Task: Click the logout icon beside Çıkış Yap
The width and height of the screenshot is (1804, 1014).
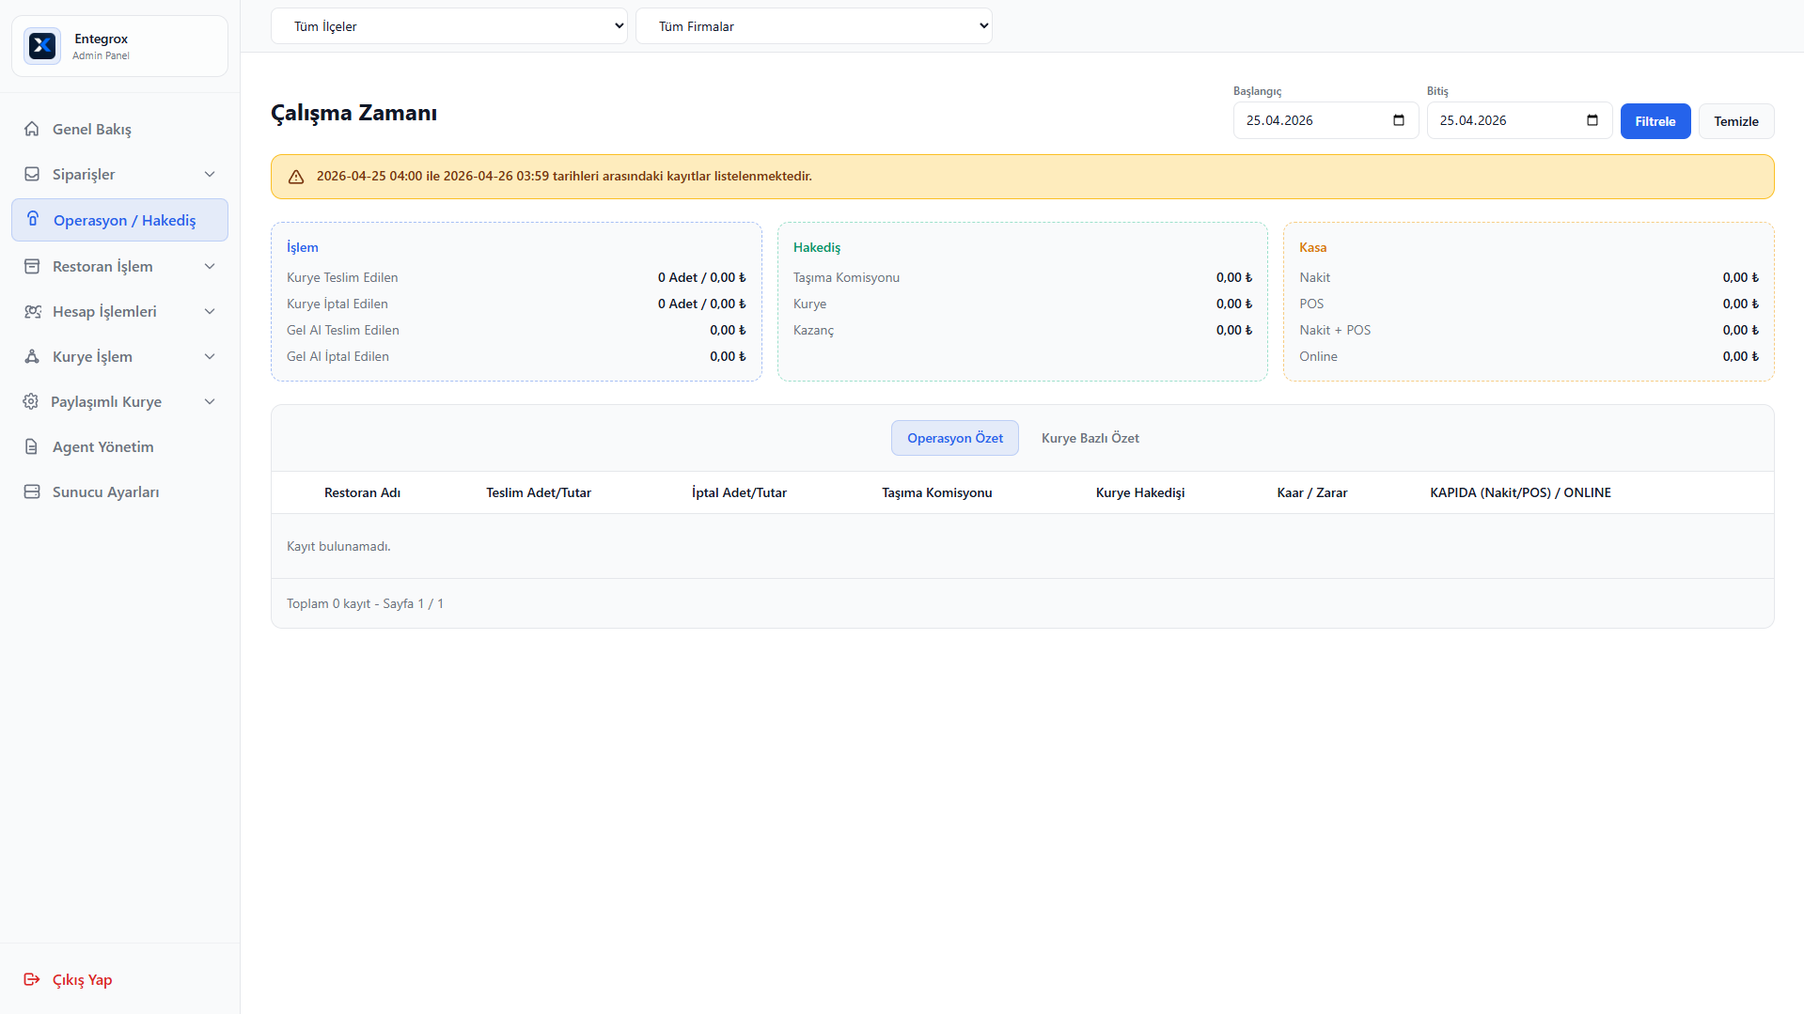Action: coord(32,979)
